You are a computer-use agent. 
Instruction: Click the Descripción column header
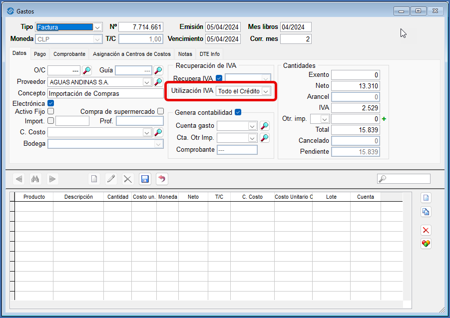tap(78, 197)
